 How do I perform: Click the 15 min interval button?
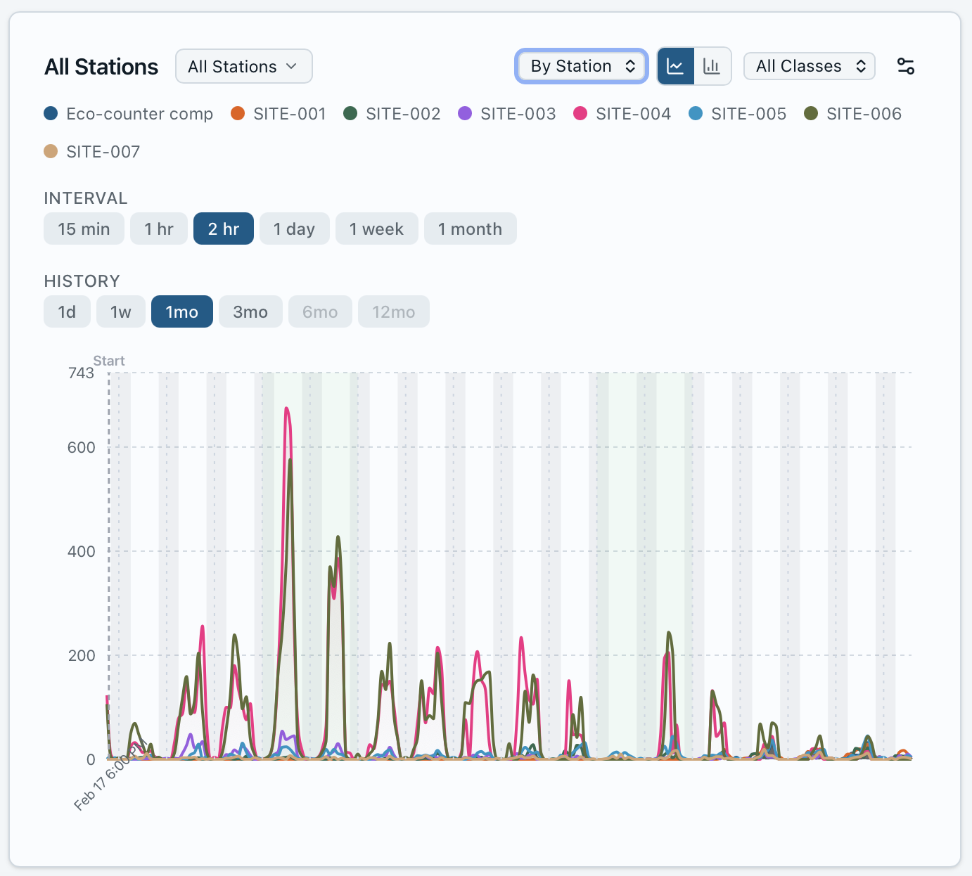[x=84, y=228]
